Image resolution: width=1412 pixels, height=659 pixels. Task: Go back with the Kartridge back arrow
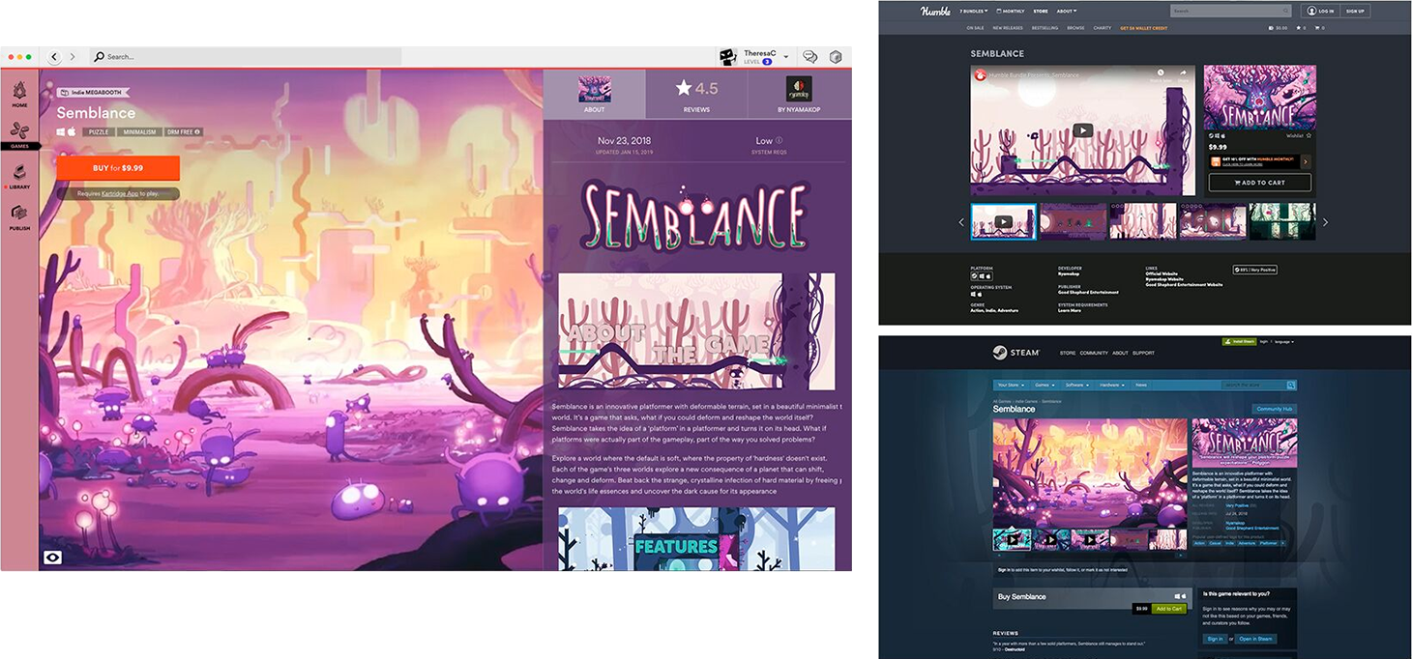pyautogui.click(x=54, y=57)
